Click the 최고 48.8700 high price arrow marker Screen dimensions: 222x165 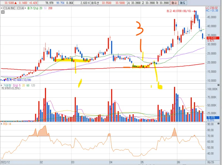[x=195, y=11]
